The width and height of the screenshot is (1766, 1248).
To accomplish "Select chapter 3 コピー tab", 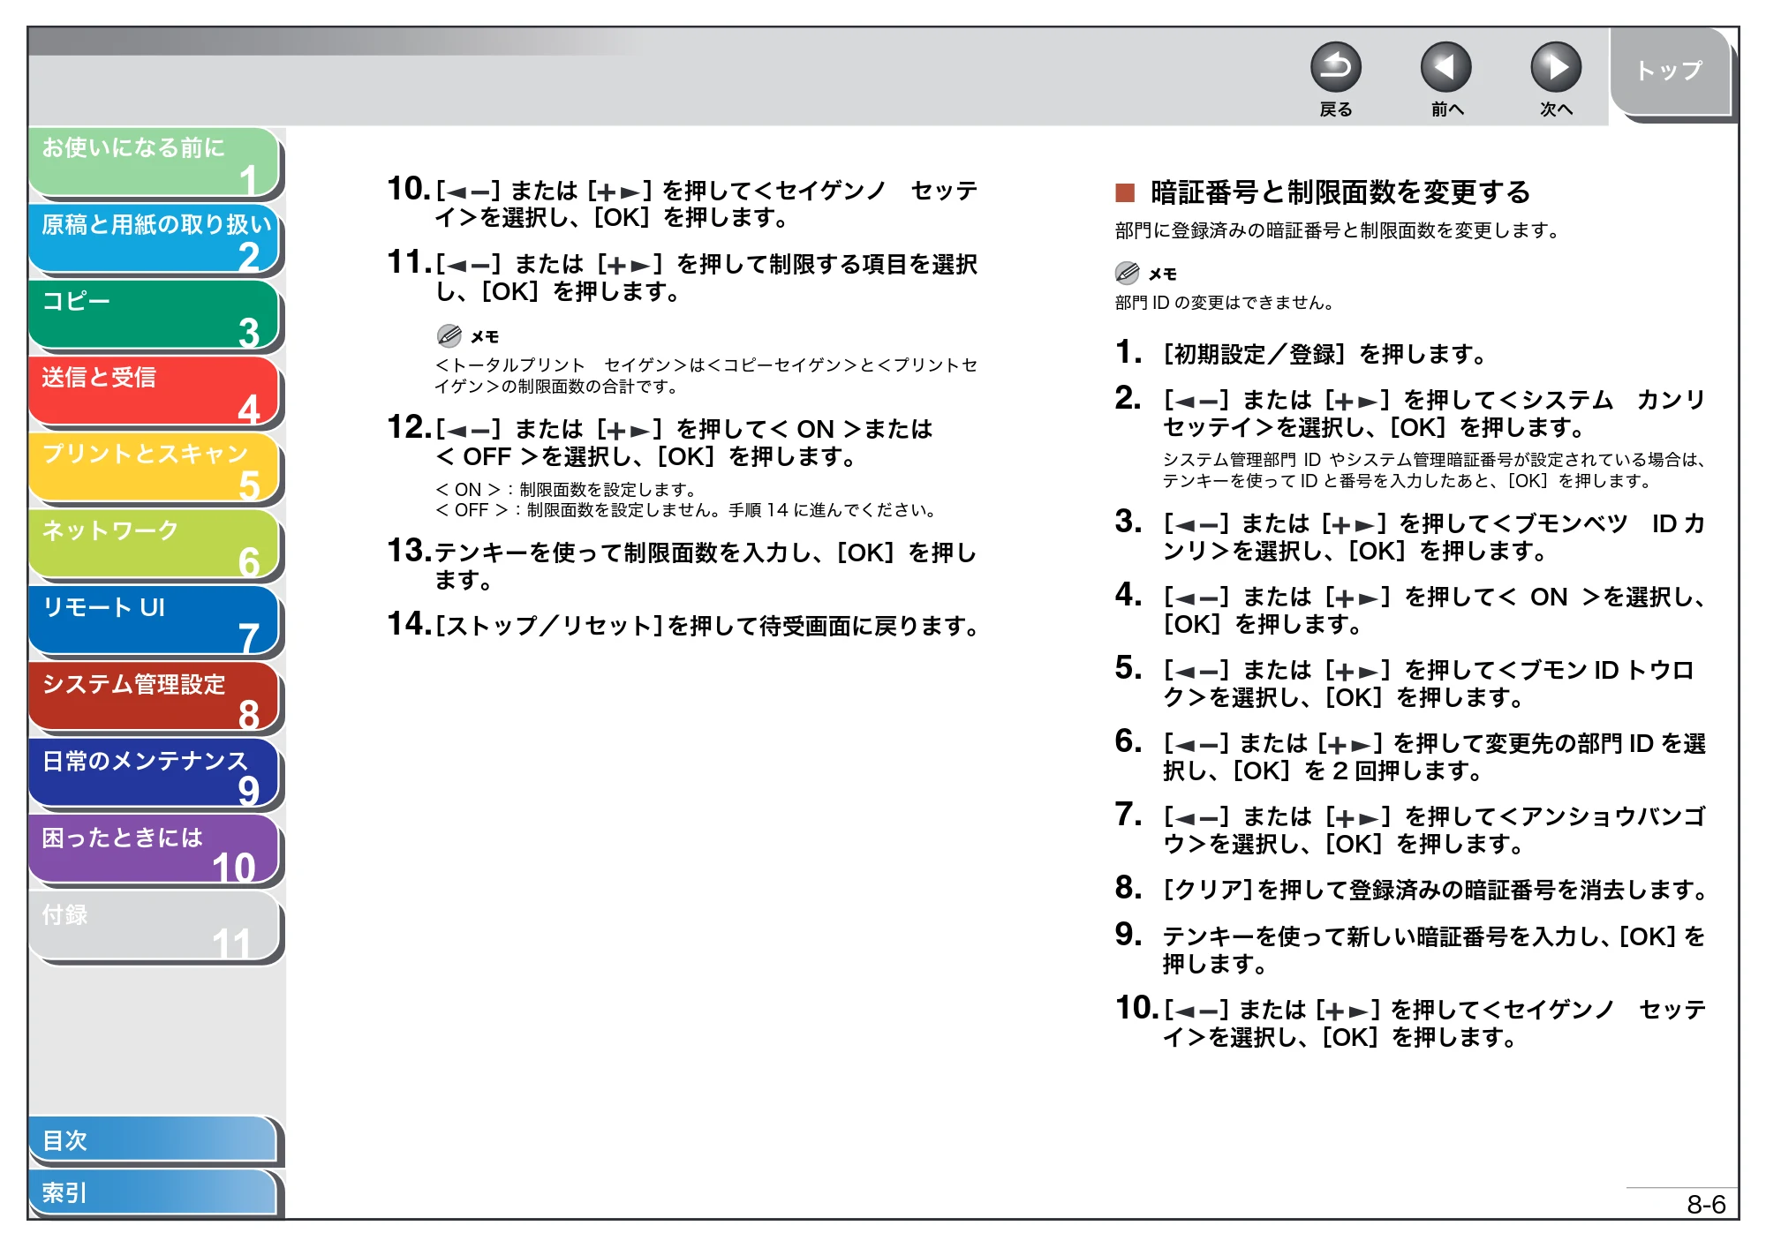I will point(155,315).
